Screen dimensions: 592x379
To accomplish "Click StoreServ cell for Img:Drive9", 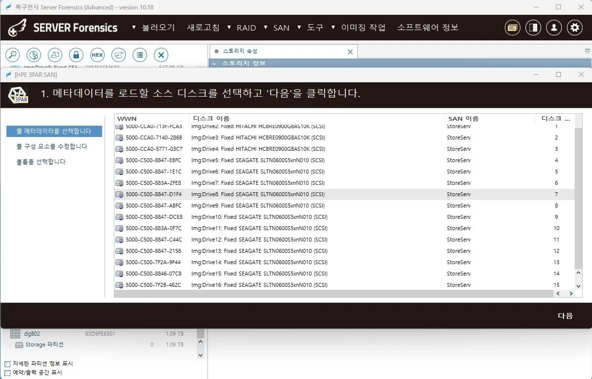I will click(x=459, y=206).
